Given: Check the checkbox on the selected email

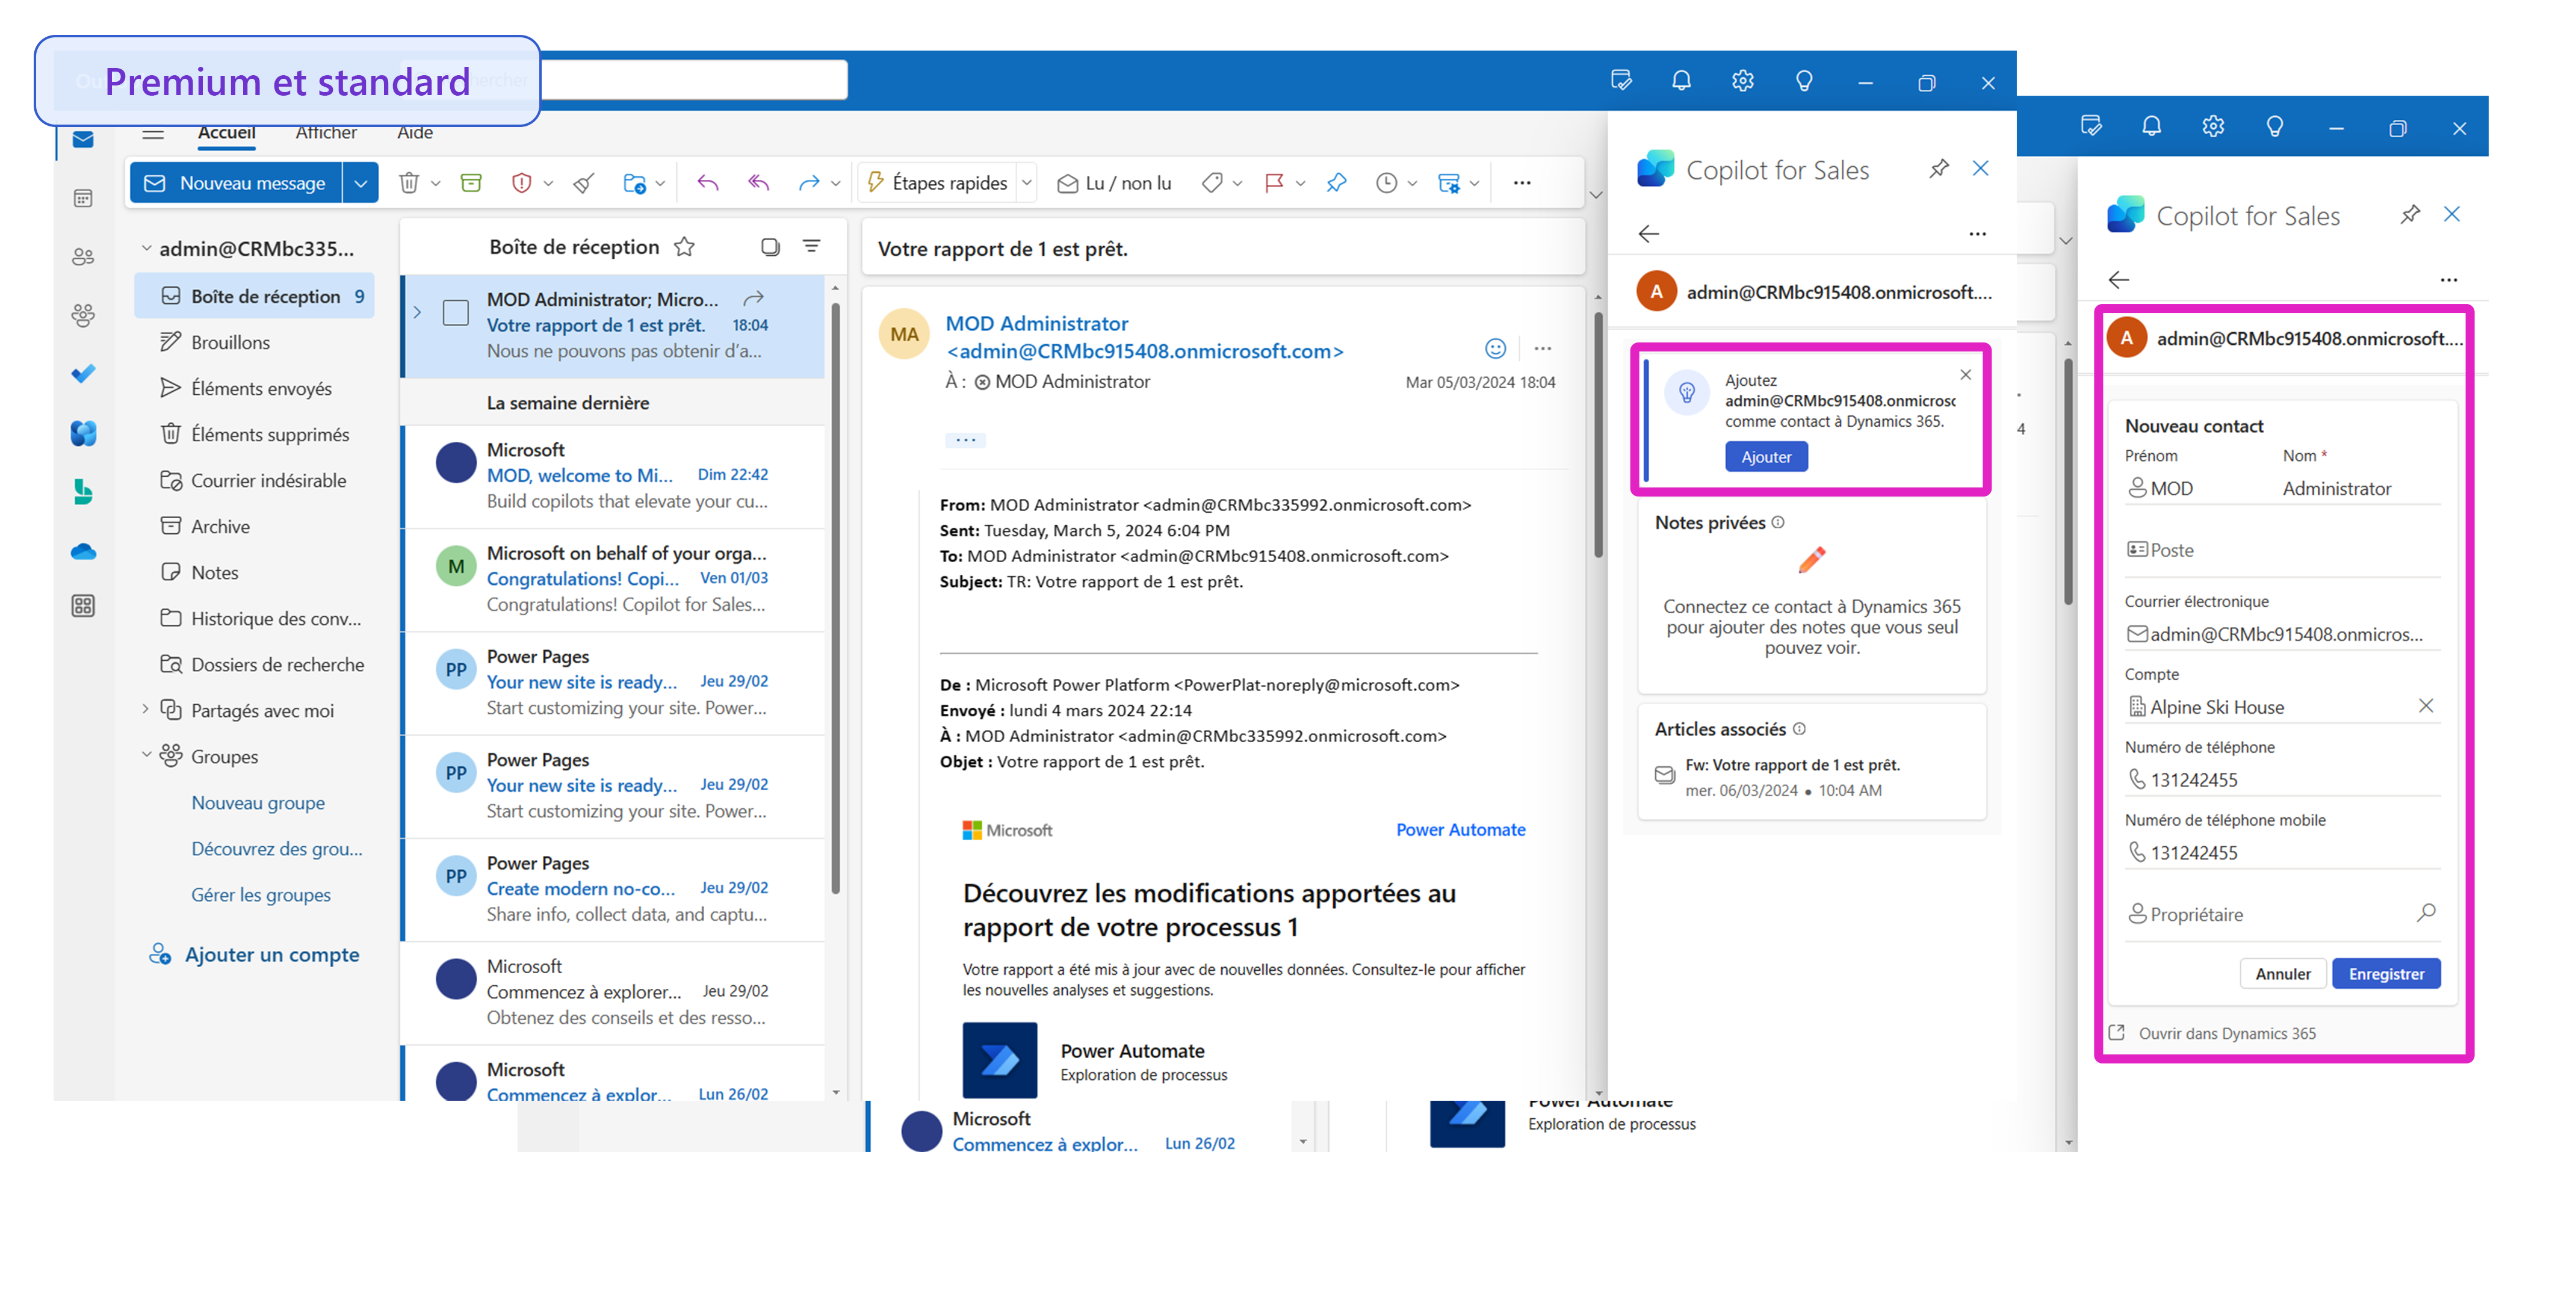Looking at the screenshot, I should tap(456, 312).
